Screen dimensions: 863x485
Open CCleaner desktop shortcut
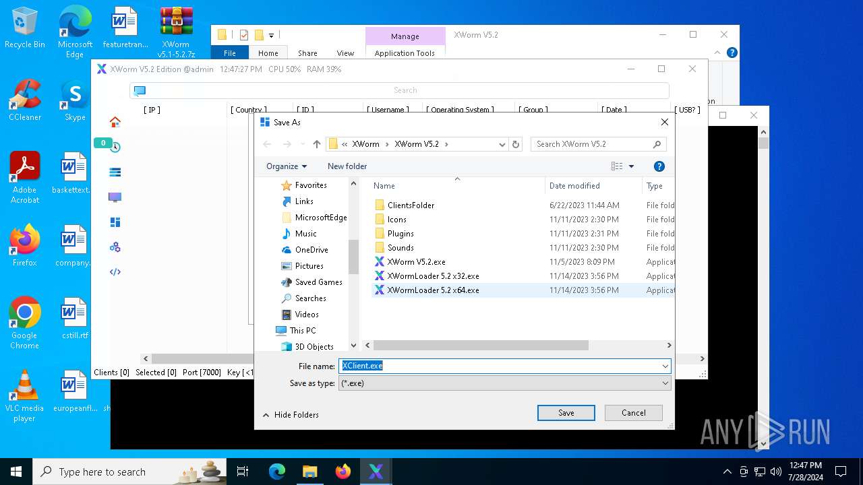25,100
